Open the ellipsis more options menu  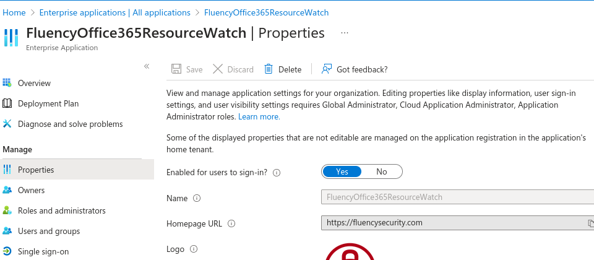[x=345, y=33]
